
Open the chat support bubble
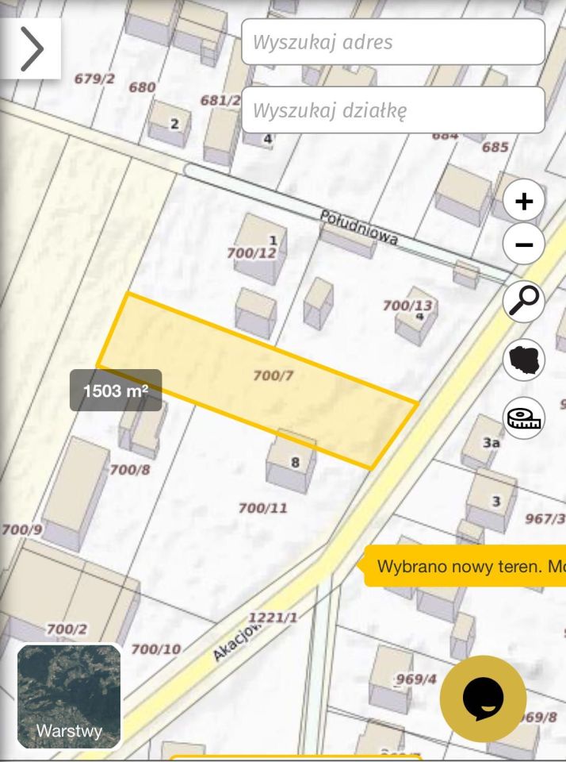(483, 698)
